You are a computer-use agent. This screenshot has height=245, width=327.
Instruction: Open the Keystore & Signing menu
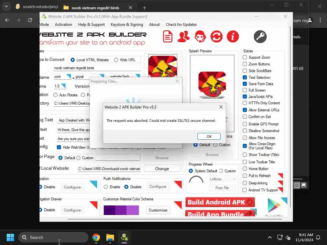pyautogui.click(x=127, y=24)
